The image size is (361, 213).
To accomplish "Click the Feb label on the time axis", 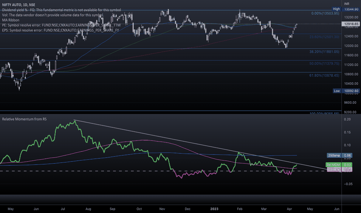I will [240, 209].
